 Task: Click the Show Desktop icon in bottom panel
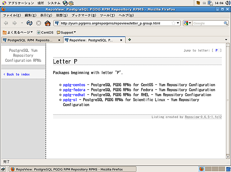(3, 169)
